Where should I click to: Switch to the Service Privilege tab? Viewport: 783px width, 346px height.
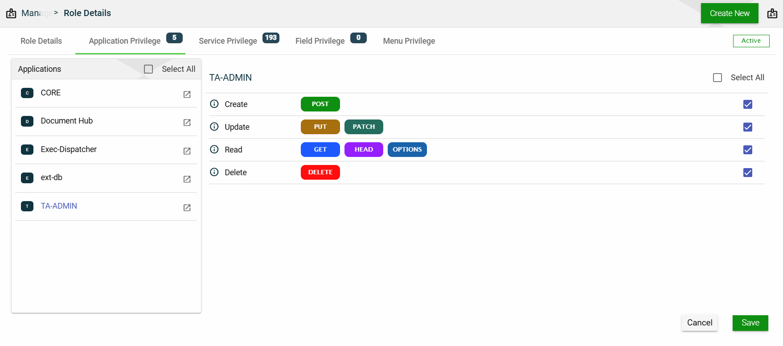click(x=228, y=41)
